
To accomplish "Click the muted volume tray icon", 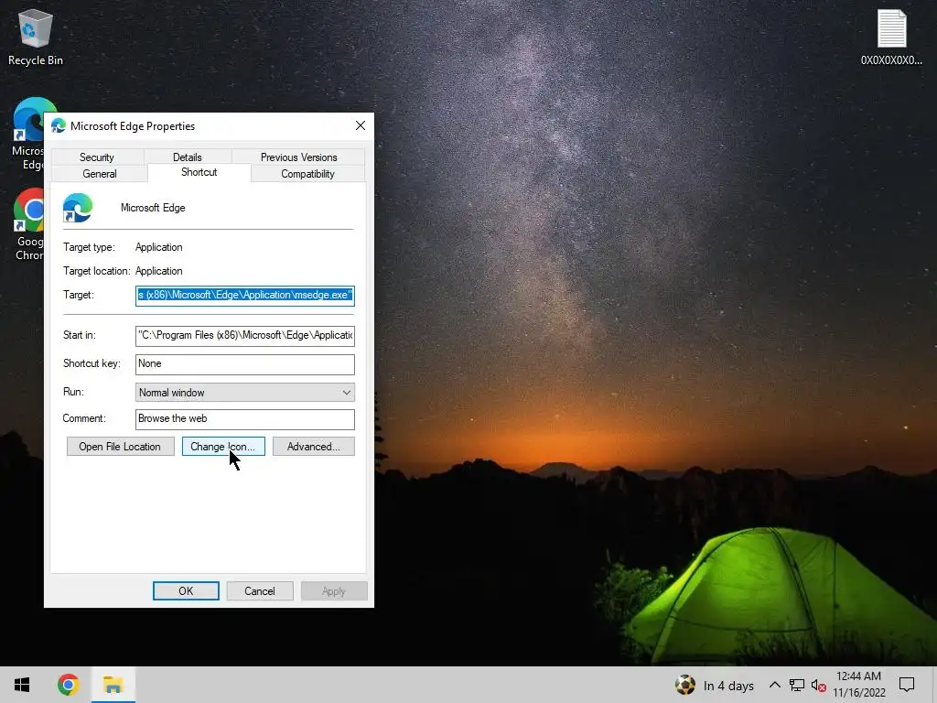I will point(819,685).
